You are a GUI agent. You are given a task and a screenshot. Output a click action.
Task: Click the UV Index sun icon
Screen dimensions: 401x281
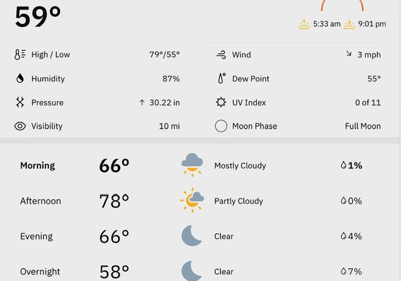click(x=221, y=102)
